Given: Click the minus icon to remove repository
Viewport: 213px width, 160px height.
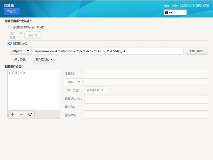Looking at the screenshot, I should point(21,114).
